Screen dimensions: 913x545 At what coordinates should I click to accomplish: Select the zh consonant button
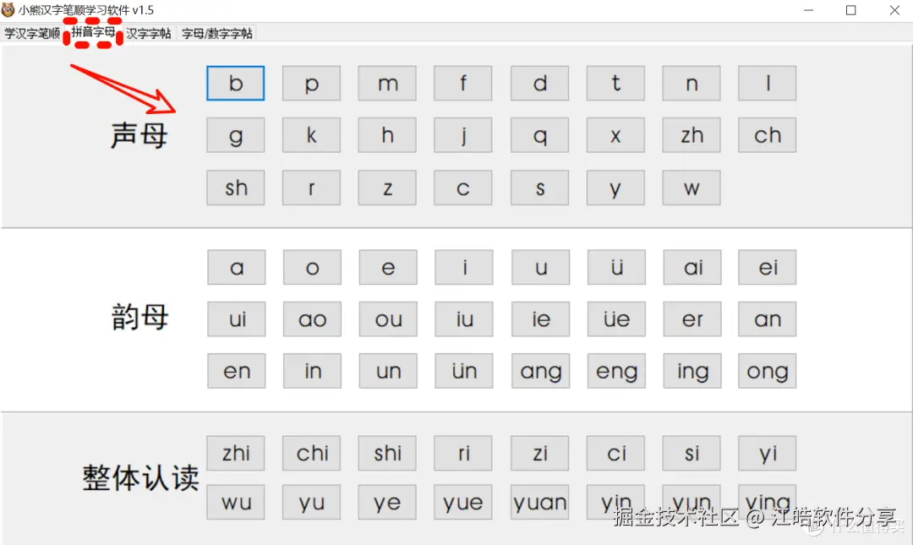pyautogui.click(x=691, y=135)
